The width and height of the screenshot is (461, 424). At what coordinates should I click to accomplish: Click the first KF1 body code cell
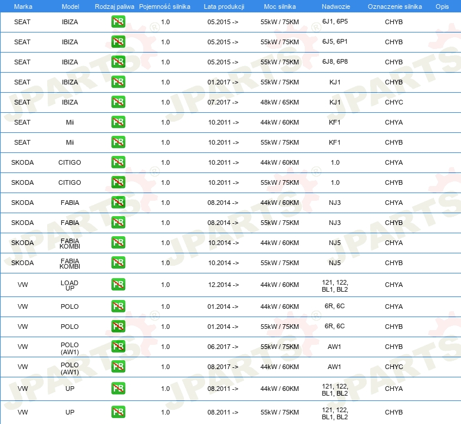pyautogui.click(x=335, y=122)
